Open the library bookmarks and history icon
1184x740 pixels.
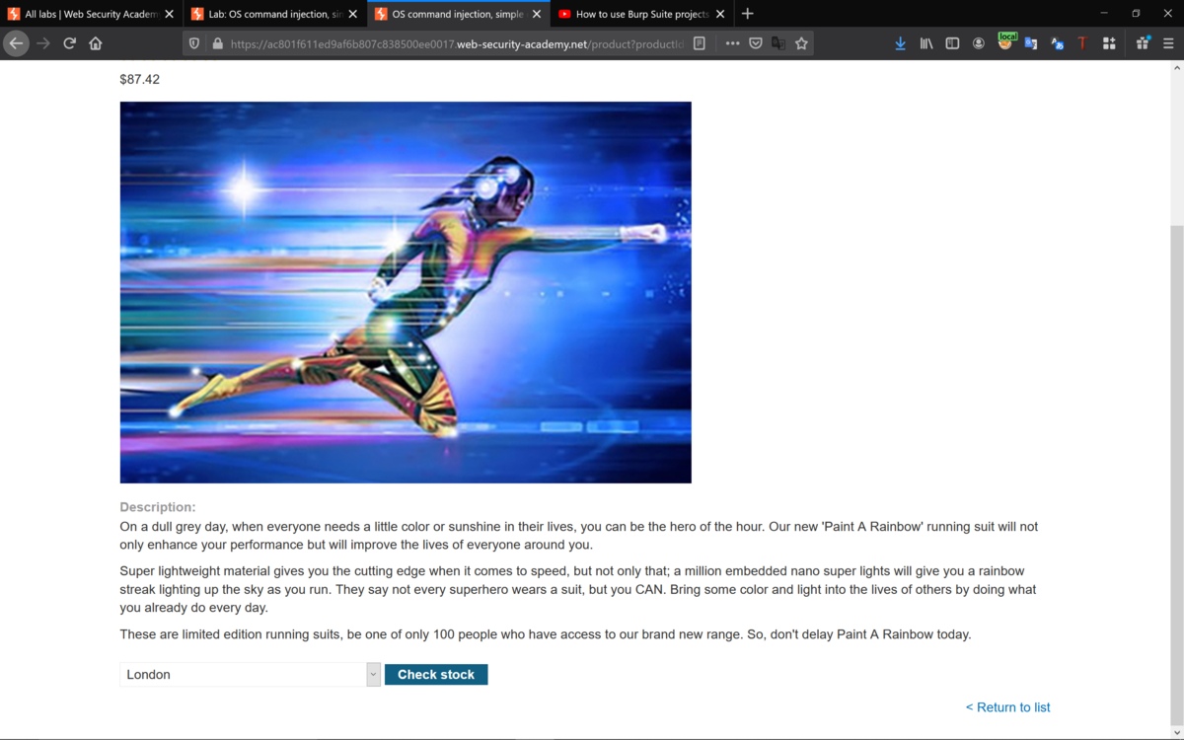(926, 43)
